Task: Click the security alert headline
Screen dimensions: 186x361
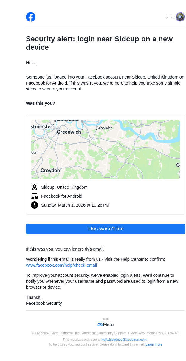Action: click(99, 43)
